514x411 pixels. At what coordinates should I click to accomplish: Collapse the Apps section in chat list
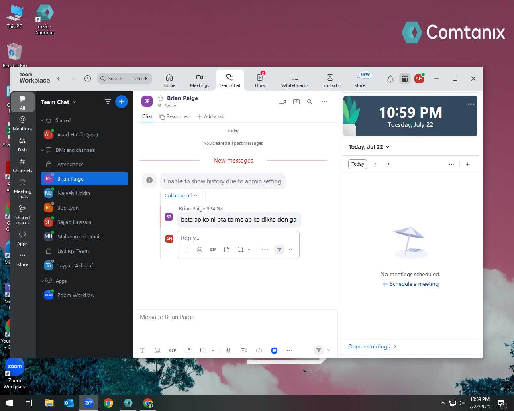pyautogui.click(x=42, y=281)
